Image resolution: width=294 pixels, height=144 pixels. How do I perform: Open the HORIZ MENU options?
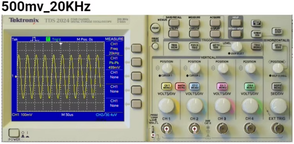(277, 86)
